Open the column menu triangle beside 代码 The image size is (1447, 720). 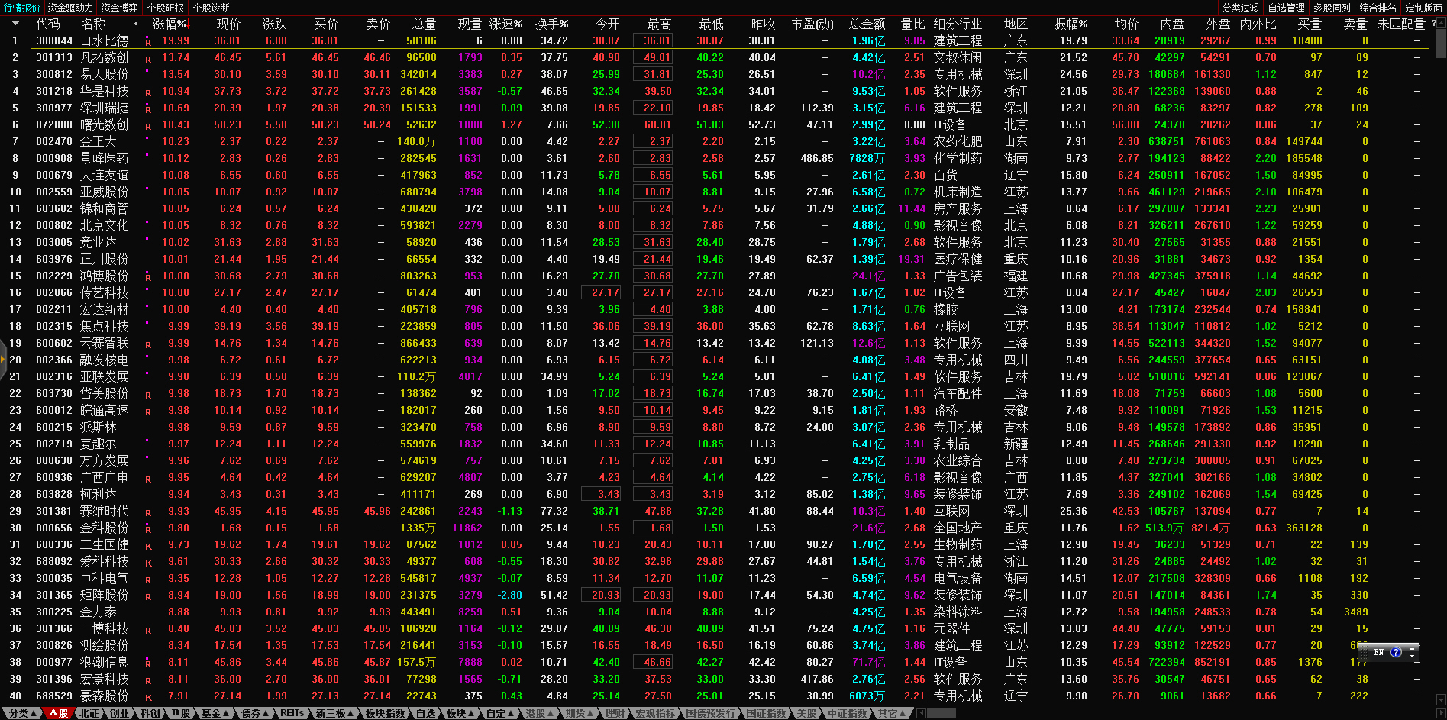pyautogui.click(x=15, y=24)
